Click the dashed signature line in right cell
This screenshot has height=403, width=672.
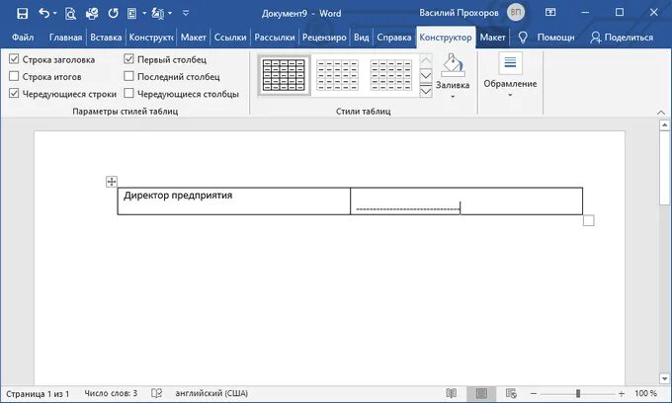407,209
